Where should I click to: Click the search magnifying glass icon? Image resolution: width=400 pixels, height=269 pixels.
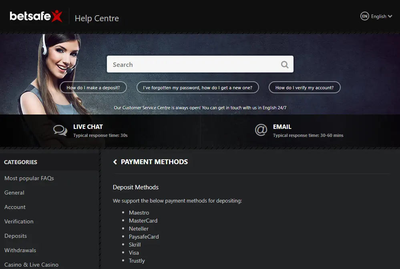(284, 64)
